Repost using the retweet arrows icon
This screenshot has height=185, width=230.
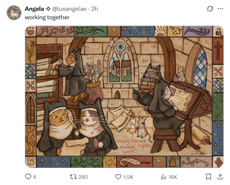(73, 177)
